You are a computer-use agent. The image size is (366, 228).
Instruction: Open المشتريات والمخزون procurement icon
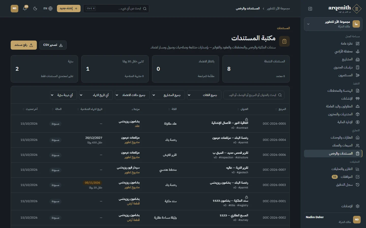(358, 114)
